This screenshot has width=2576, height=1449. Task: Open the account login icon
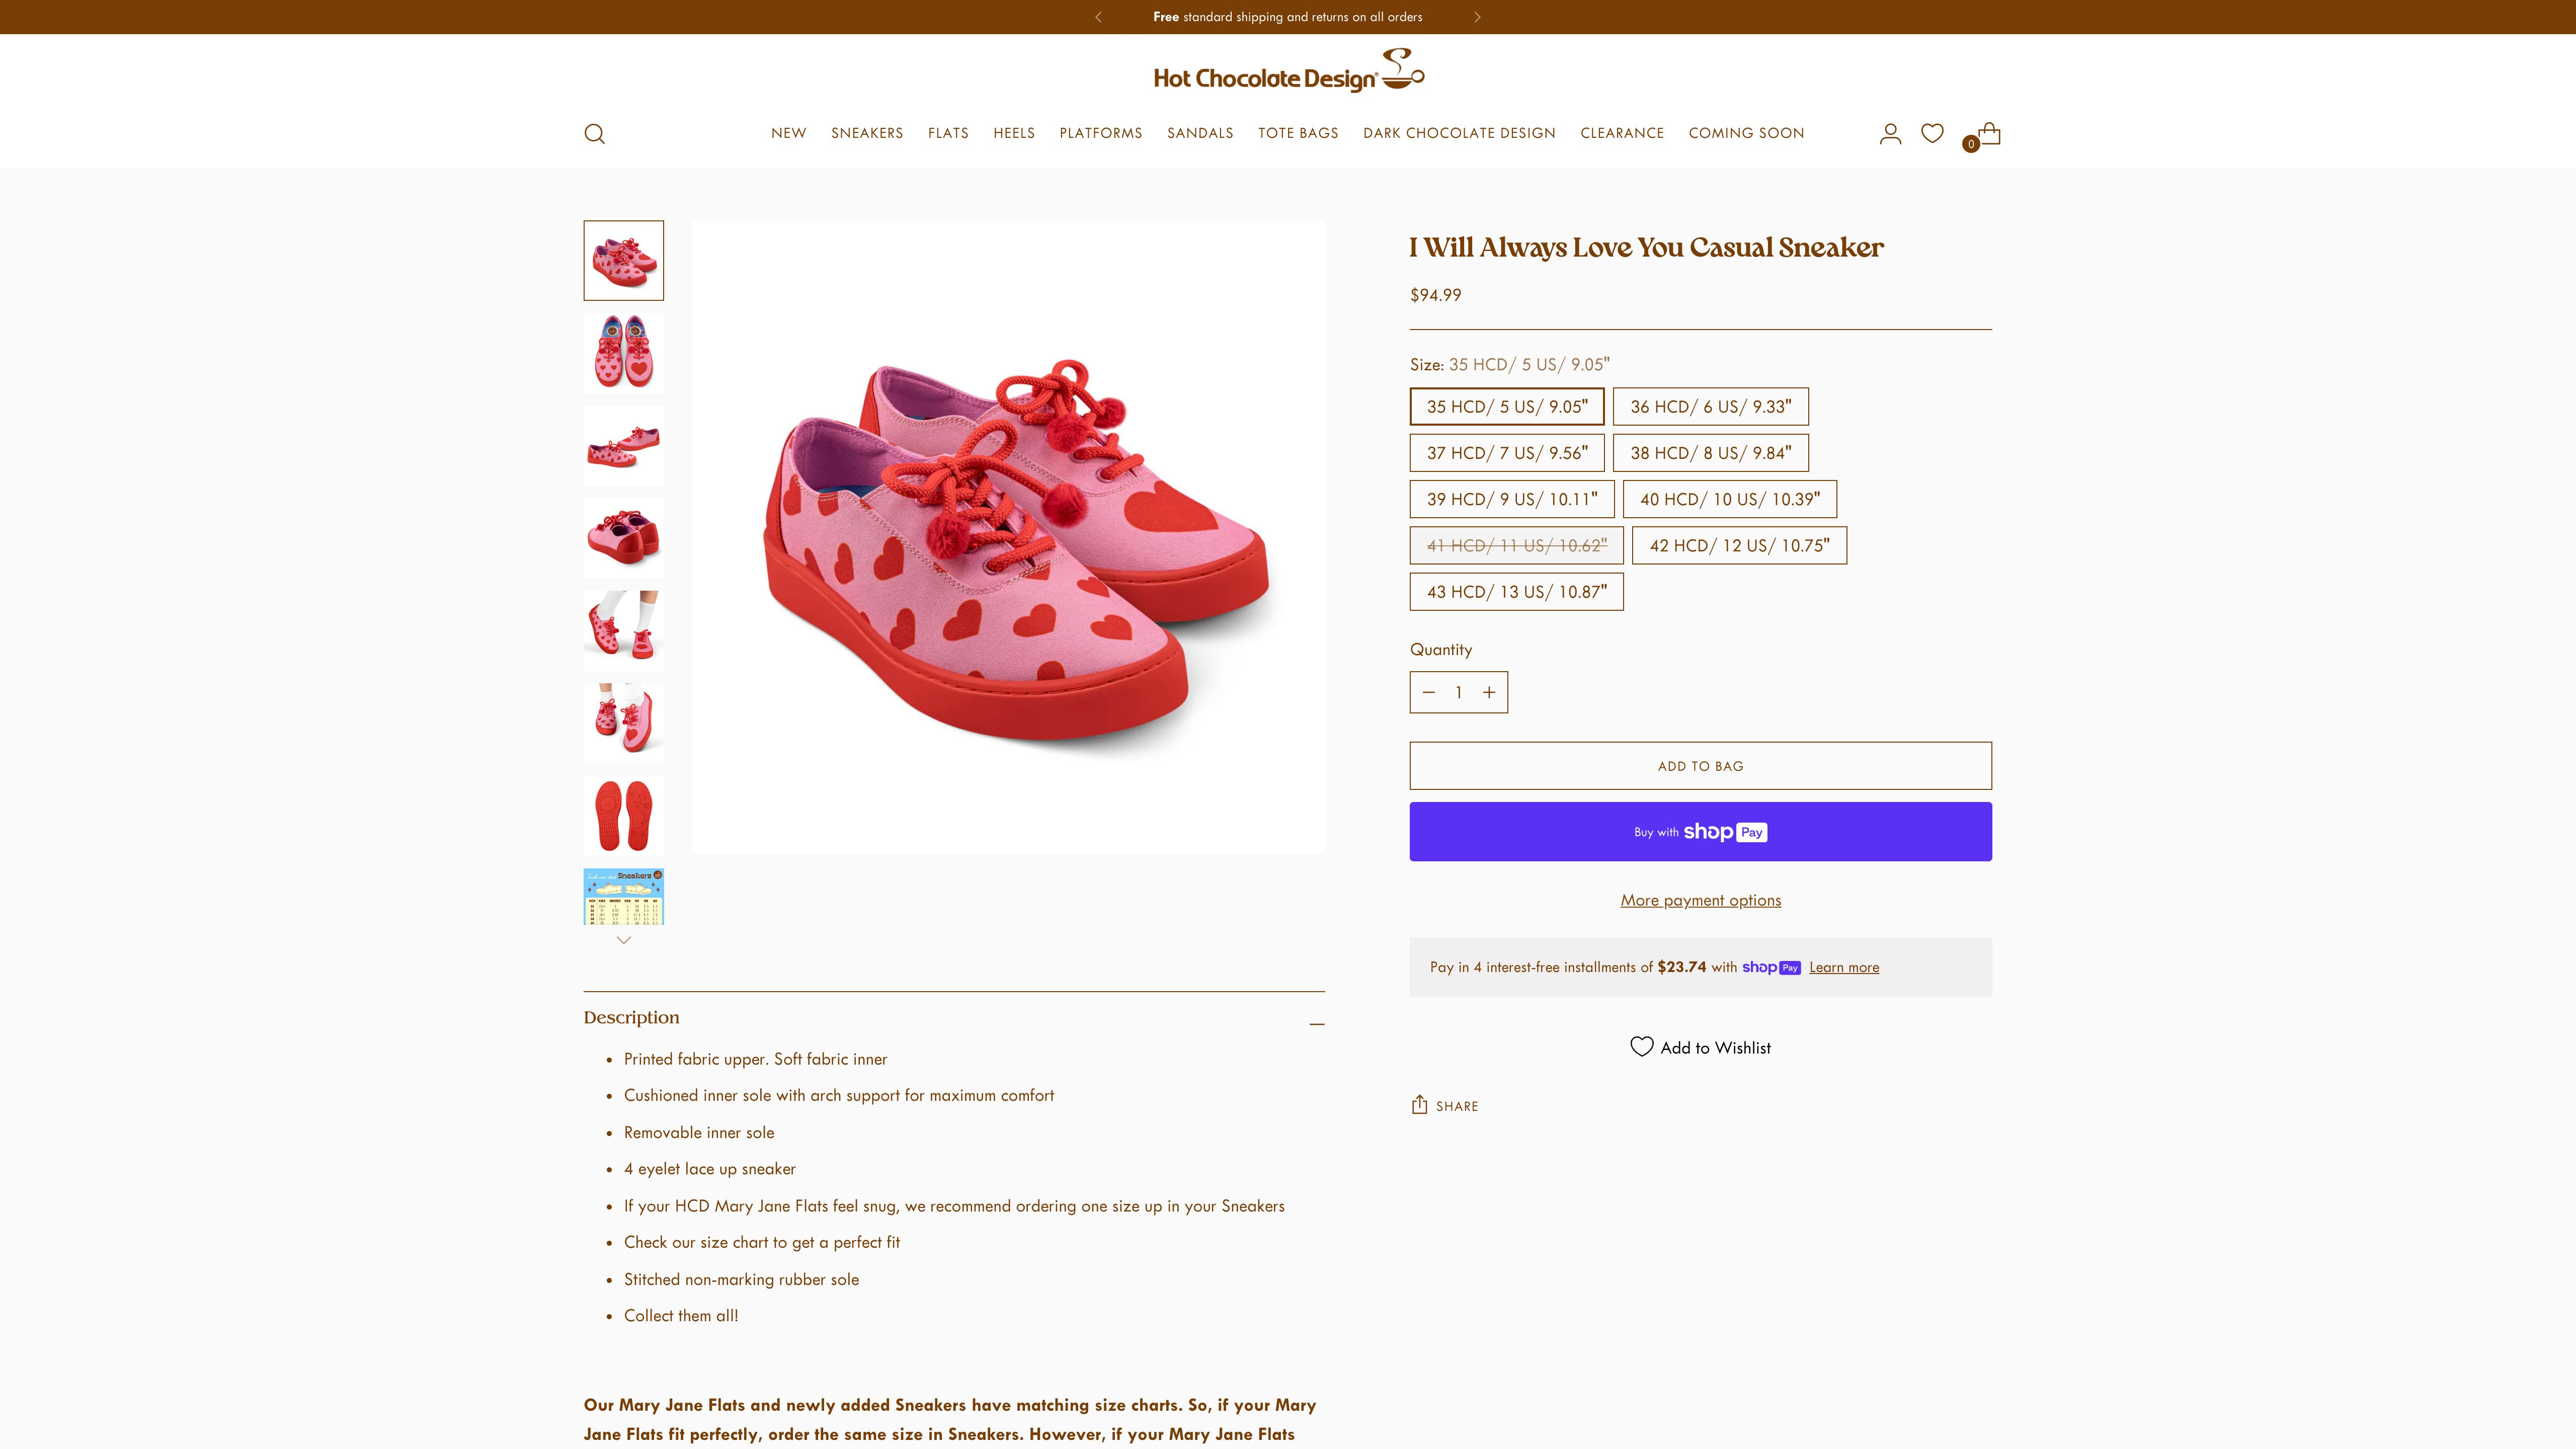(x=1890, y=133)
